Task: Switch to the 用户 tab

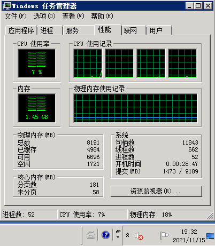Action: coord(159,30)
